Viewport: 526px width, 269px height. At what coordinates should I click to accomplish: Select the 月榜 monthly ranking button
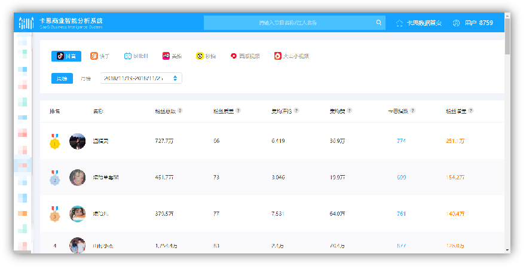(x=85, y=78)
